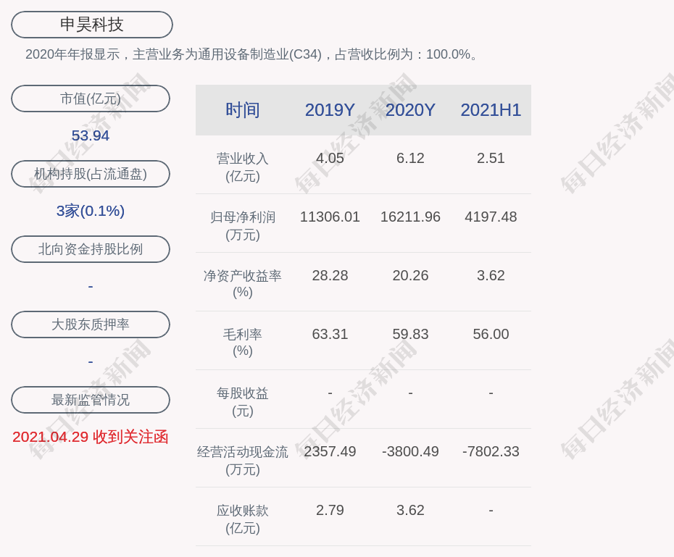Select the 北向资金持股比例 label pill
The height and width of the screenshot is (557, 674).
[x=91, y=249]
